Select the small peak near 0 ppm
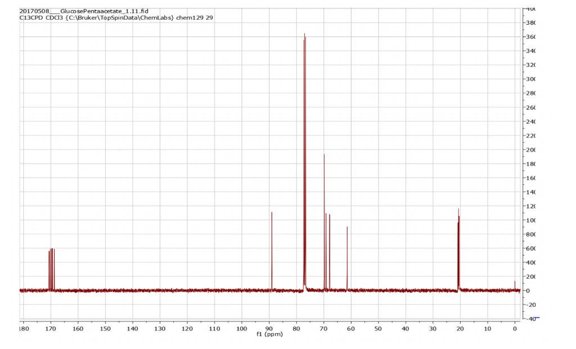Screen dimensions: 576x349 (x=515, y=284)
